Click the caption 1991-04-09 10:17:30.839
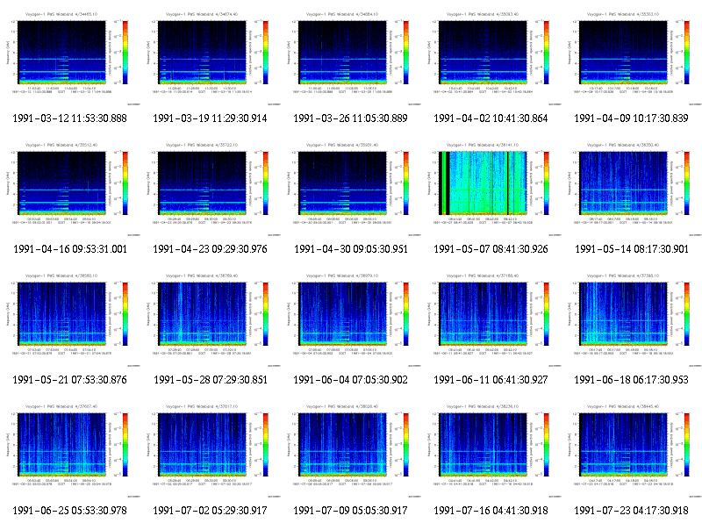Image resolution: width=702 pixels, height=523 pixels. [631, 118]
